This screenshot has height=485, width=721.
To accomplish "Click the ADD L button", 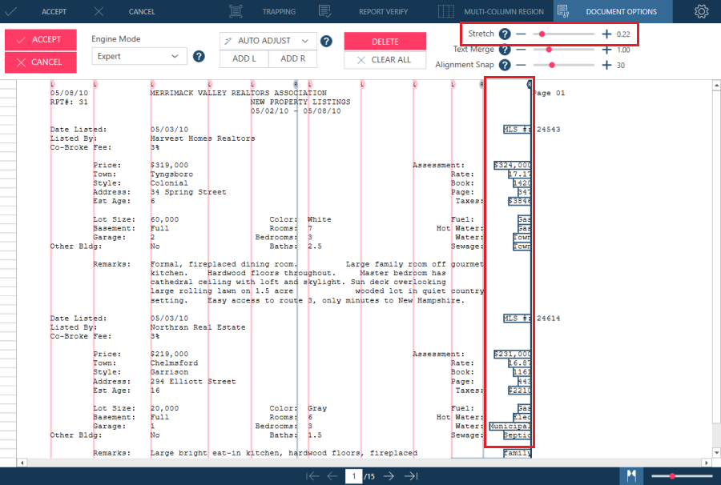I will click(x=244, y=58).
